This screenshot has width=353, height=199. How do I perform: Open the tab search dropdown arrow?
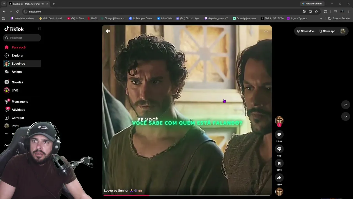pyautogui.click(x=4, y=4)
